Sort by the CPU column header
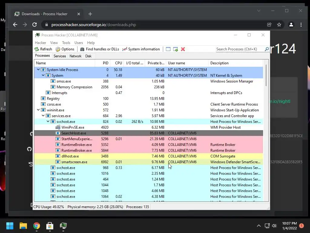 click(117, 63)
